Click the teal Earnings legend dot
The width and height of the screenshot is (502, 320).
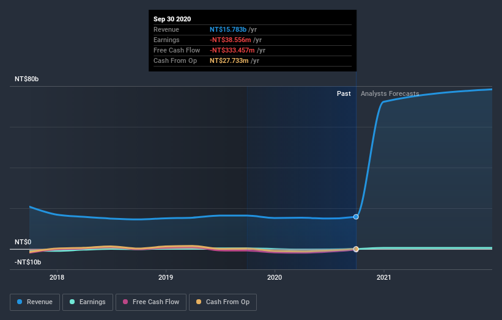tap(72, 302)
